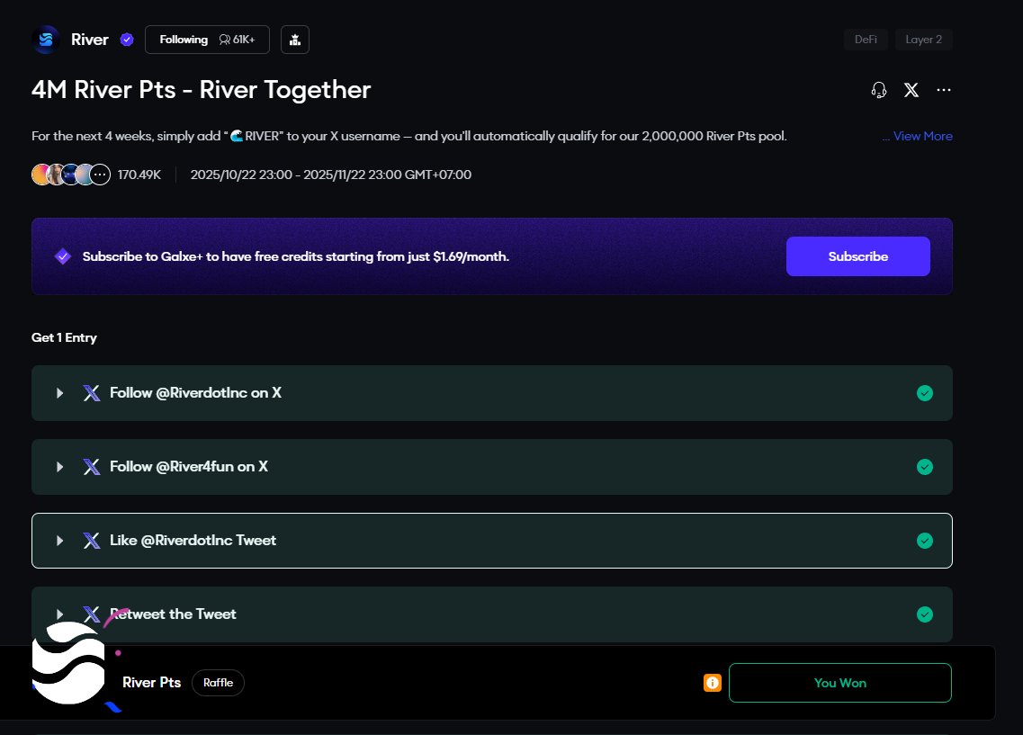The image size is (1023, 735).
Task: Click green checkmark on Retweet the Tweet row
Action: 925,614
